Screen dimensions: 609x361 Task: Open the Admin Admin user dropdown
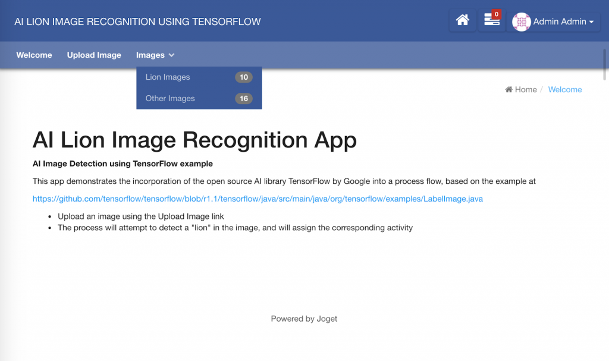pos(554,21)
